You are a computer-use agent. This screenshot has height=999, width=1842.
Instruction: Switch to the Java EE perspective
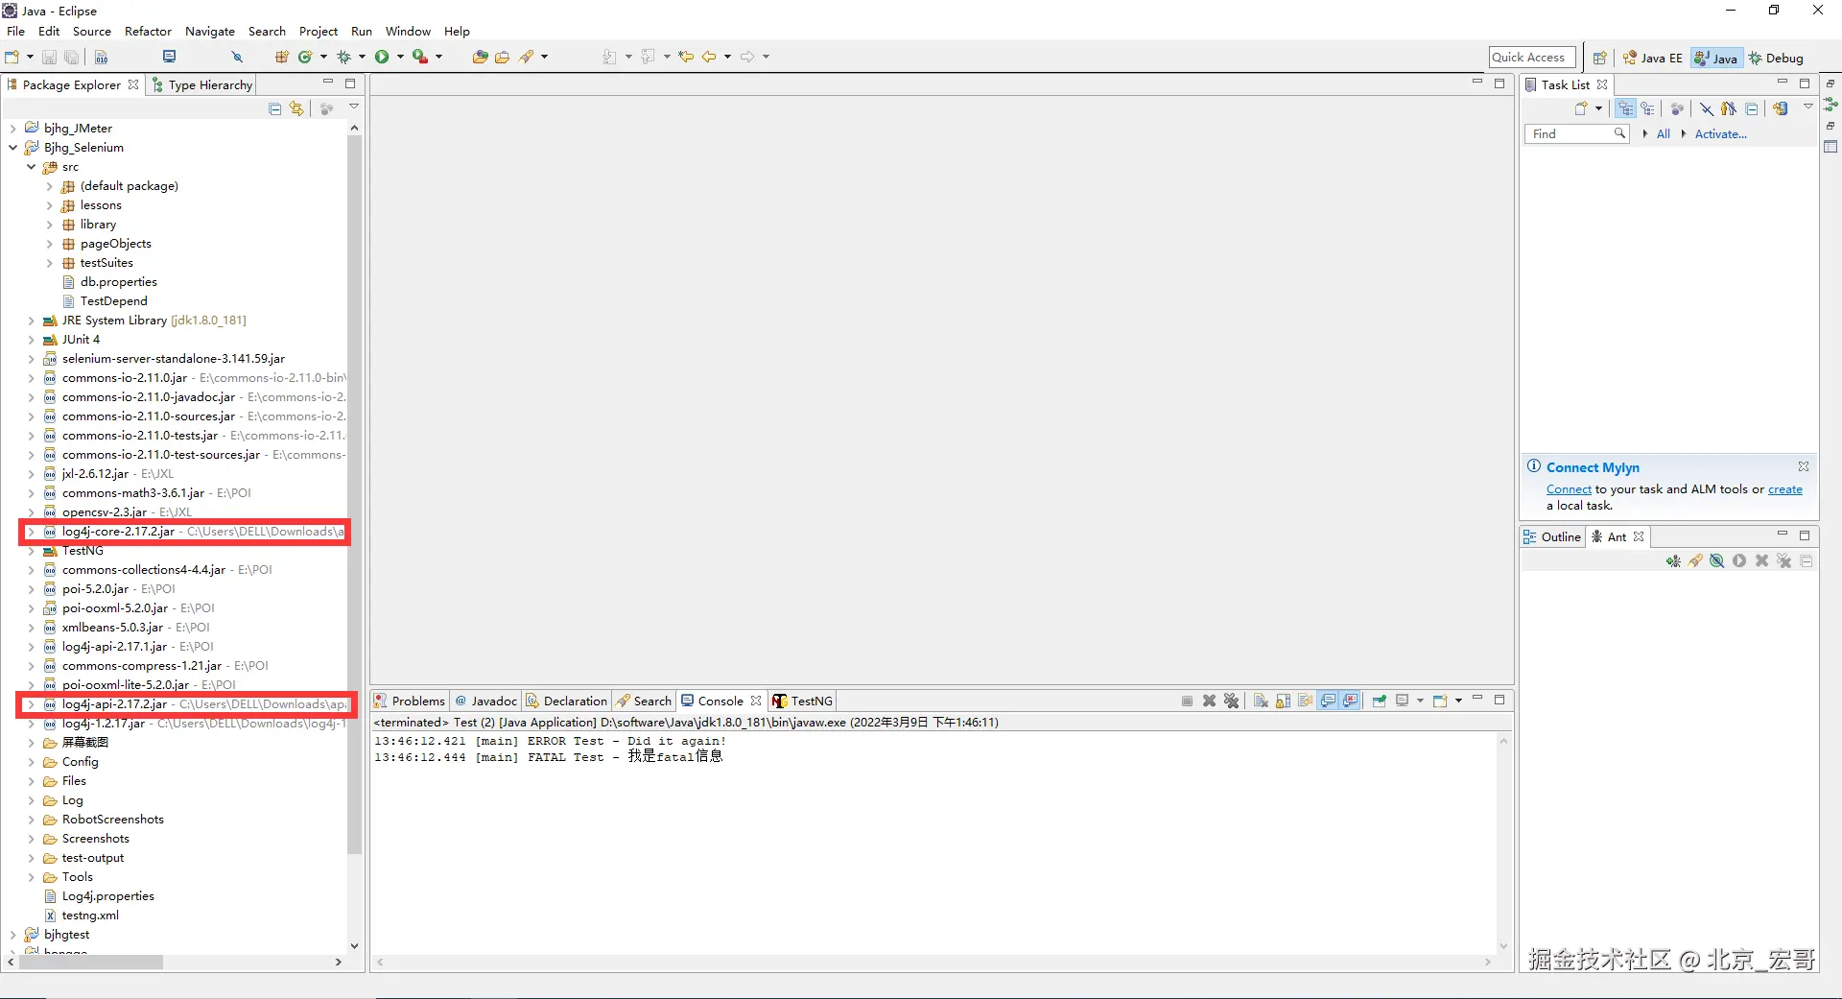[x=1652, y=59]
